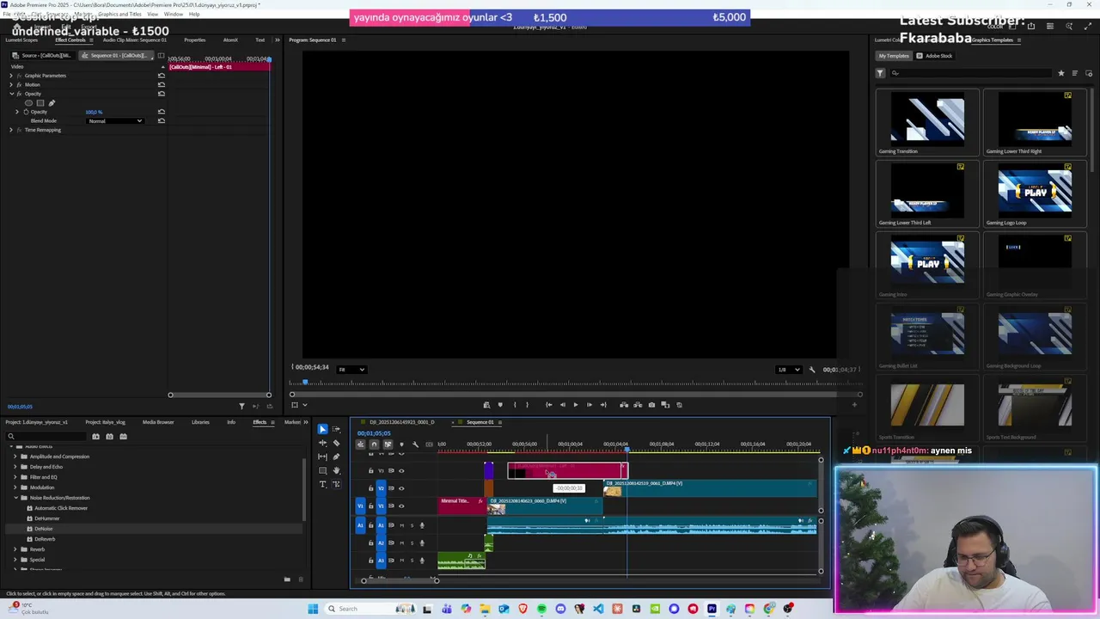
Task: Click Export Frame camera icon
Action: [651, 405]
